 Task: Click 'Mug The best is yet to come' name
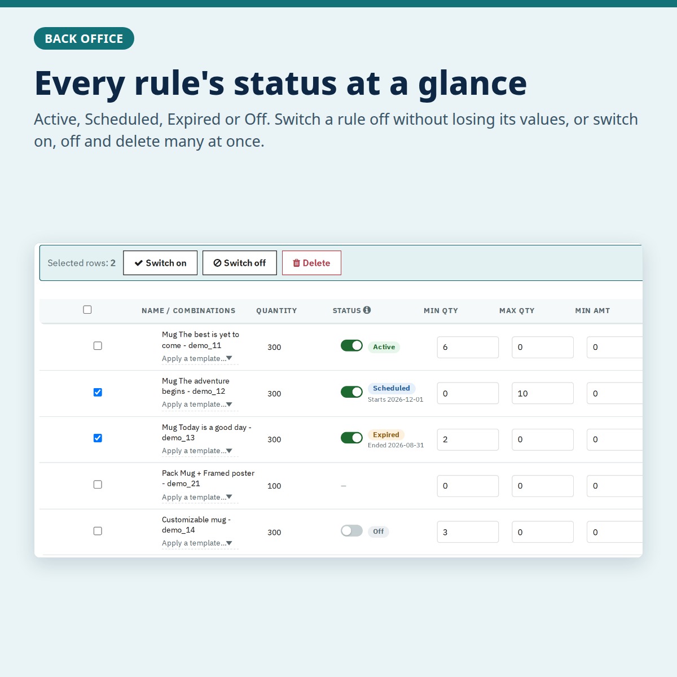coord(201,340)
